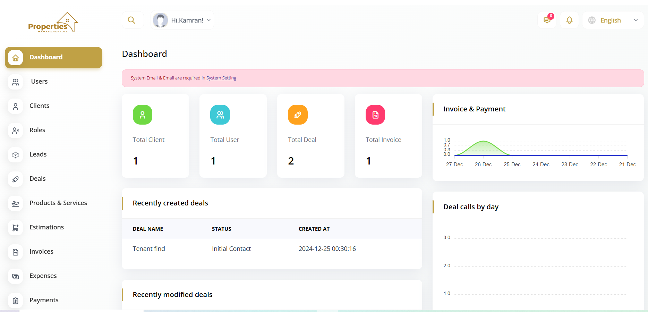
Task: Follow the System Setting link
Action: coord(221,78)
